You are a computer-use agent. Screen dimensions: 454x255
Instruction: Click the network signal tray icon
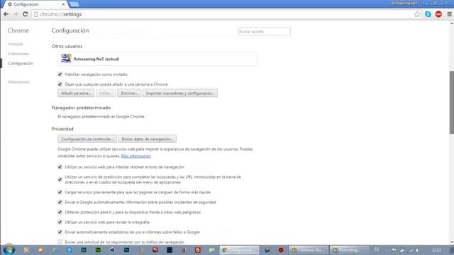click(x=410, y=250)
